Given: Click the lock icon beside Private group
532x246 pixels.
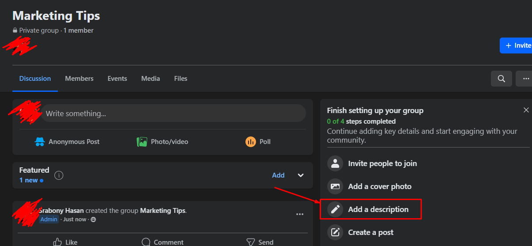Looking at the screenshot, I should [15, 30].
